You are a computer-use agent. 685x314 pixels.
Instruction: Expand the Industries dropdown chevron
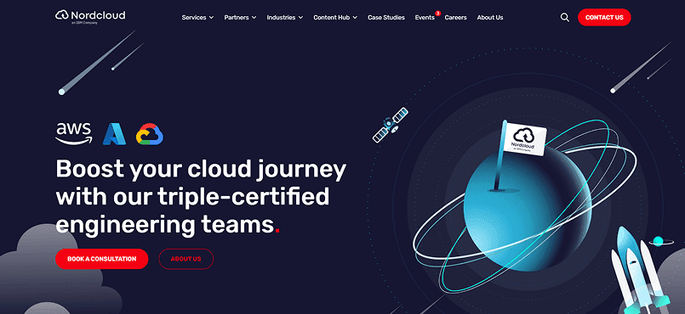(x=300, y=18)
